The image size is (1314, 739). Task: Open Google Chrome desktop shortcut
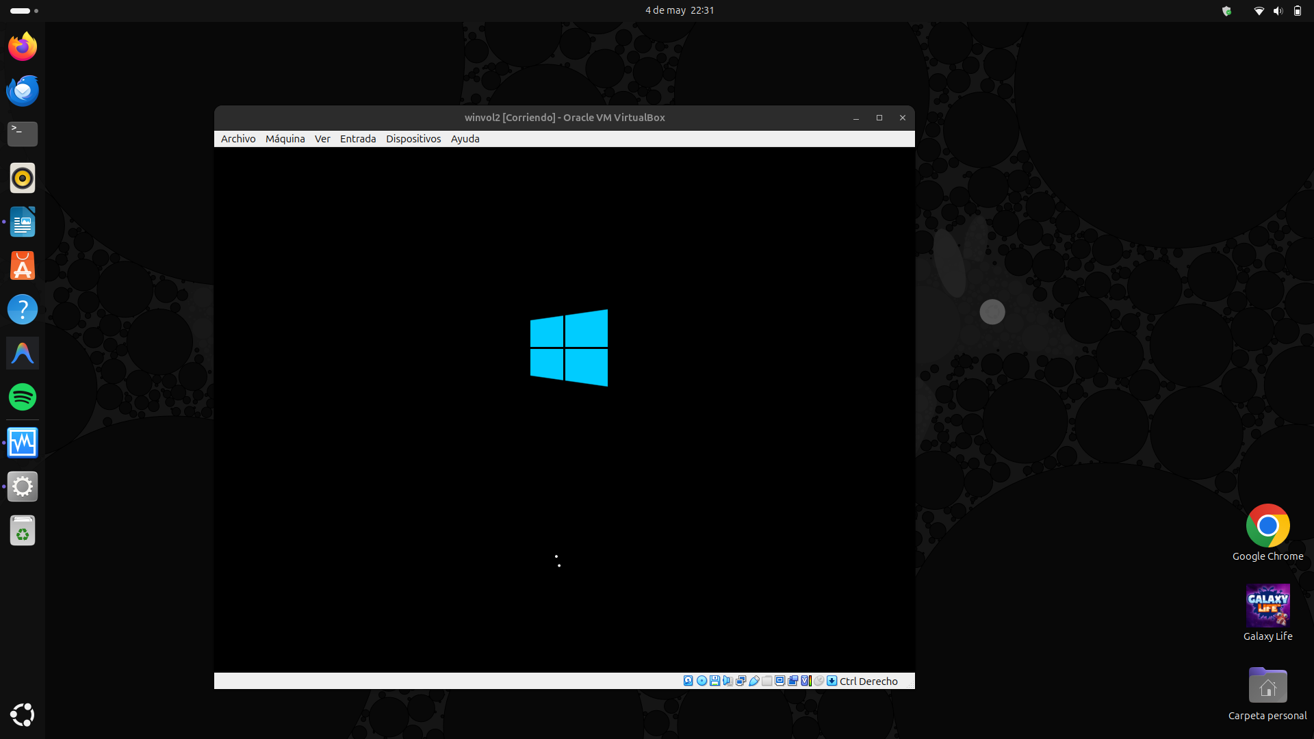1267,533
